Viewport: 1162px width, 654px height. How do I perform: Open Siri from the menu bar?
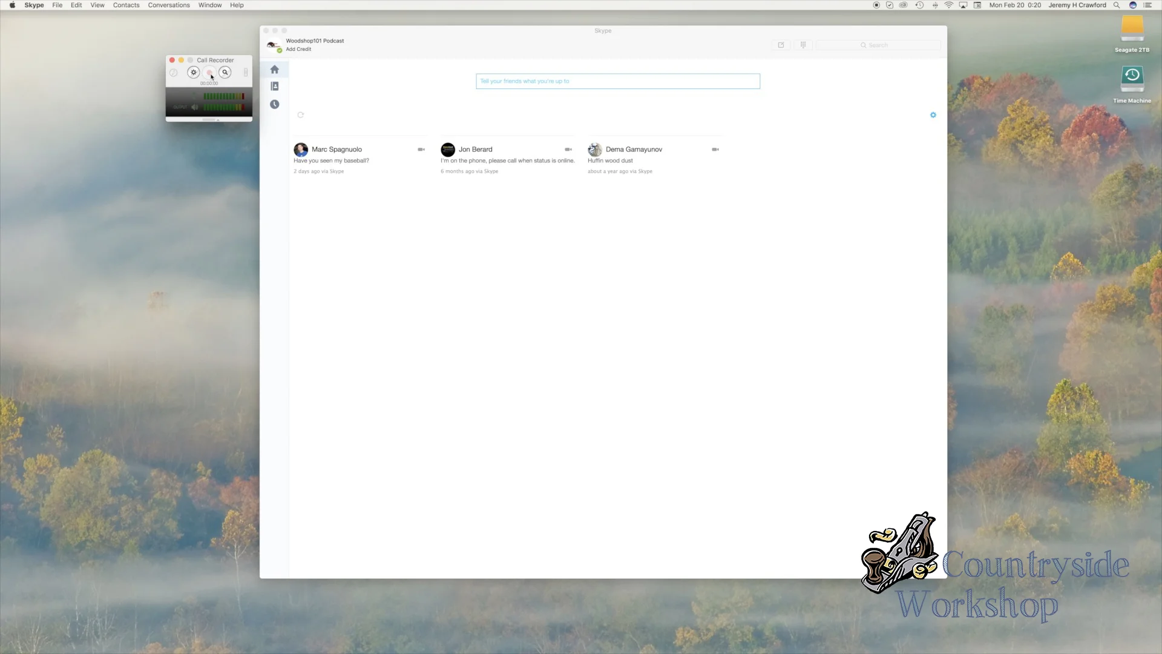pos(1133,5)
